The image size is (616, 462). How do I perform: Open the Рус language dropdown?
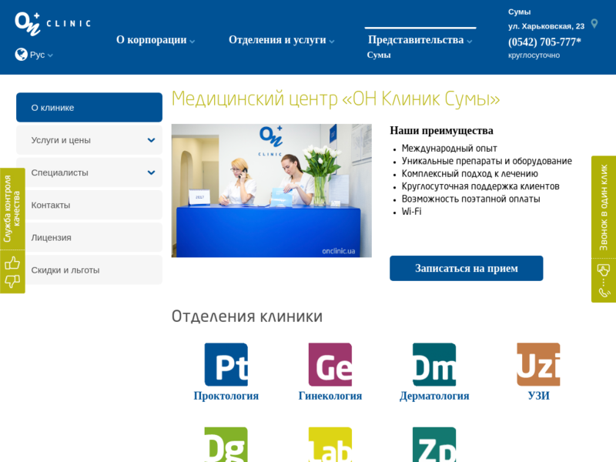point(41,55)
